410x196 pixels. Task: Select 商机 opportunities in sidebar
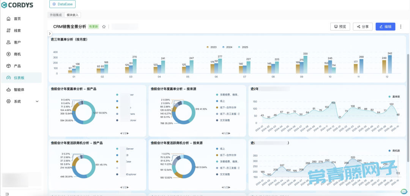[x=17, y=54]
